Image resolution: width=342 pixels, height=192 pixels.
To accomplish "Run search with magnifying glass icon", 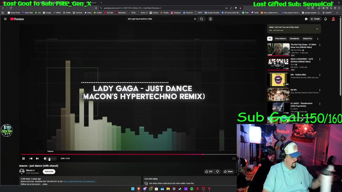I will [x=201, y=19].
